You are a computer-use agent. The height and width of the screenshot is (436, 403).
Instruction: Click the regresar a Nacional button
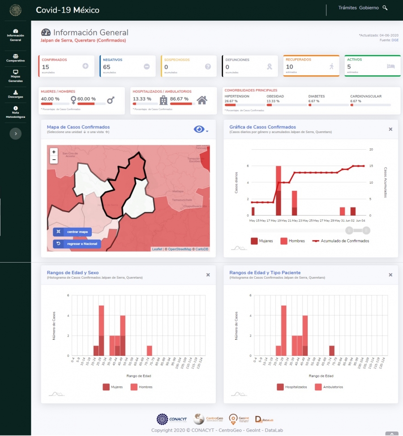[77, 244]
